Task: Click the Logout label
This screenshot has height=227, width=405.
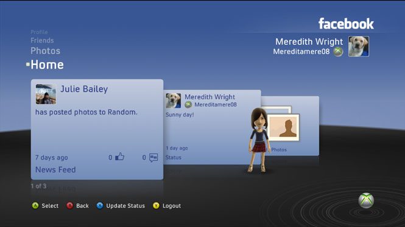Action: [172, 206]
